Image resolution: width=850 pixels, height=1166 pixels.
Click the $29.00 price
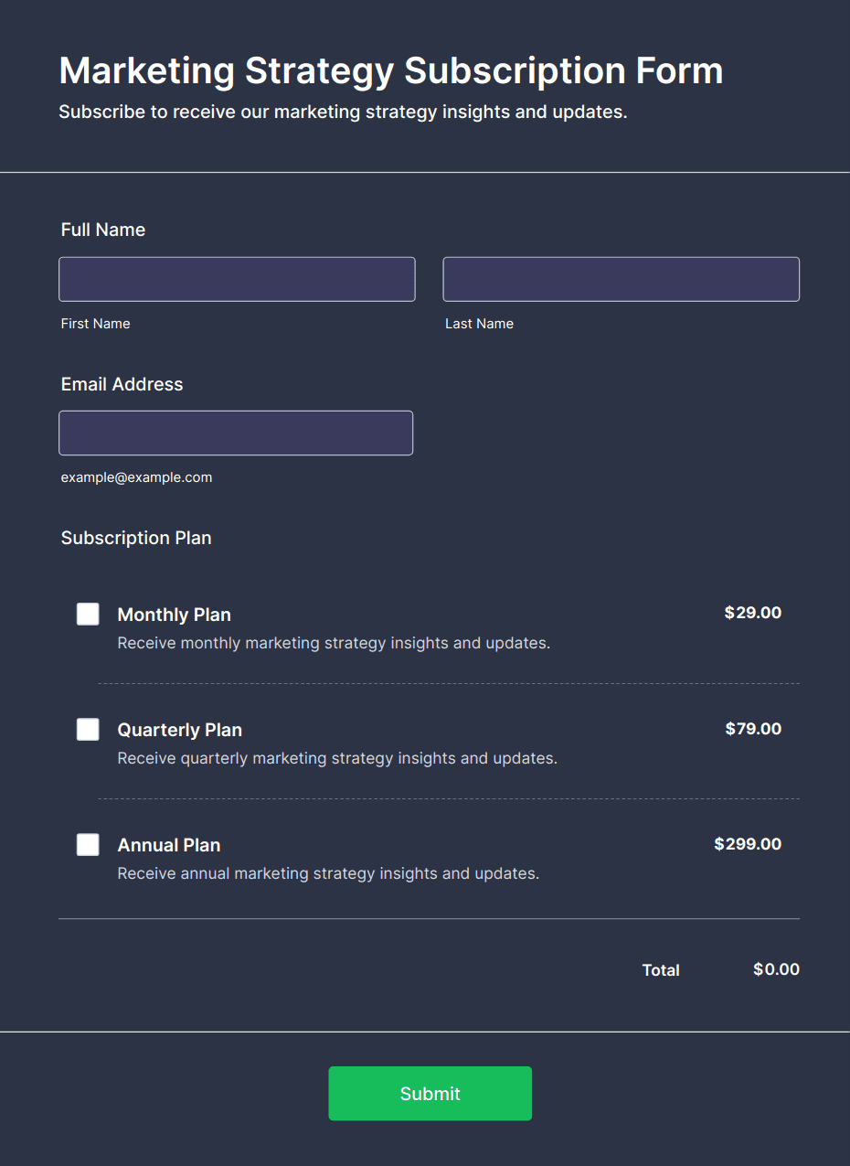coord(753,613)
